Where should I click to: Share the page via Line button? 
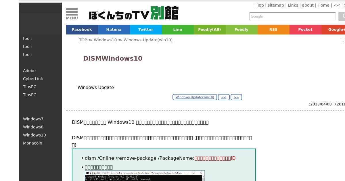point(178,30)
